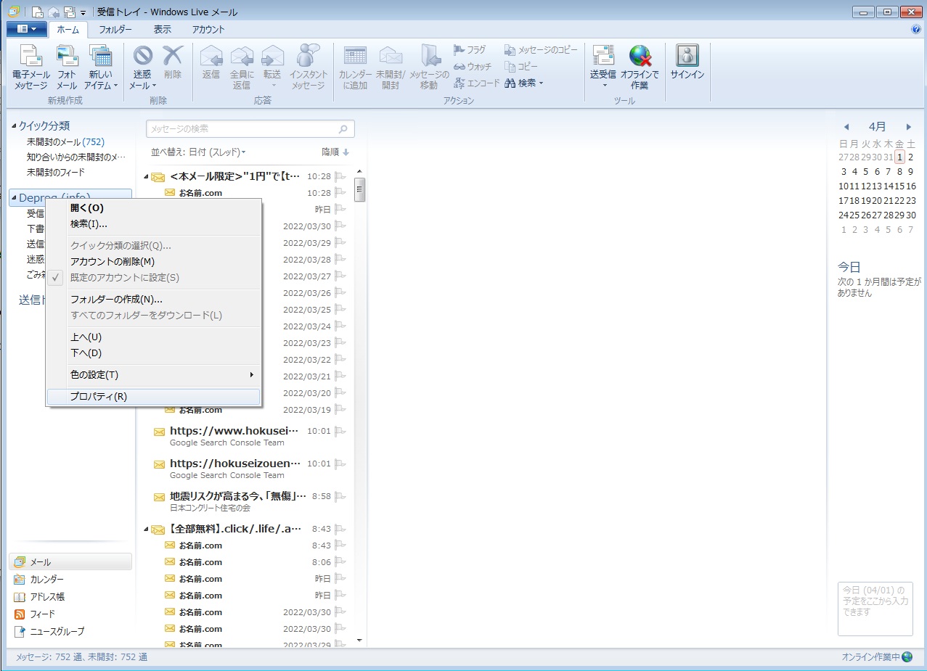Collapse the 【全部無料】.click thread
The height and width of the screenshot is (671, 927).
pos(145,529)
